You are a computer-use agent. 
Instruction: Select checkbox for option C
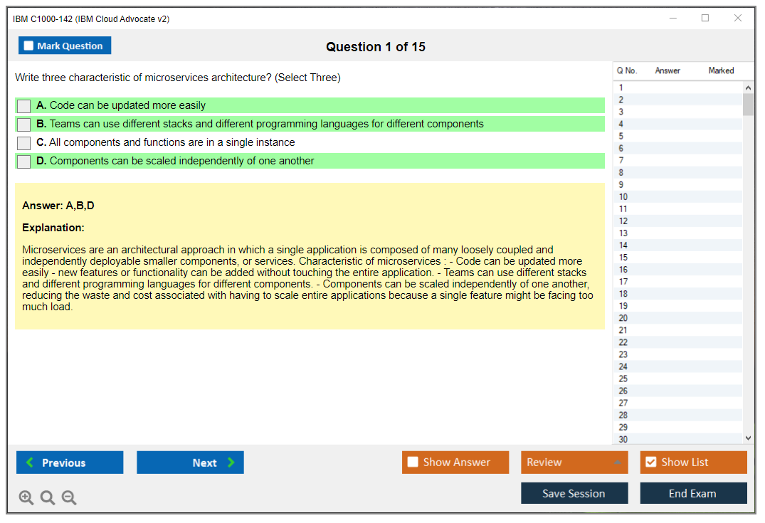24,143
